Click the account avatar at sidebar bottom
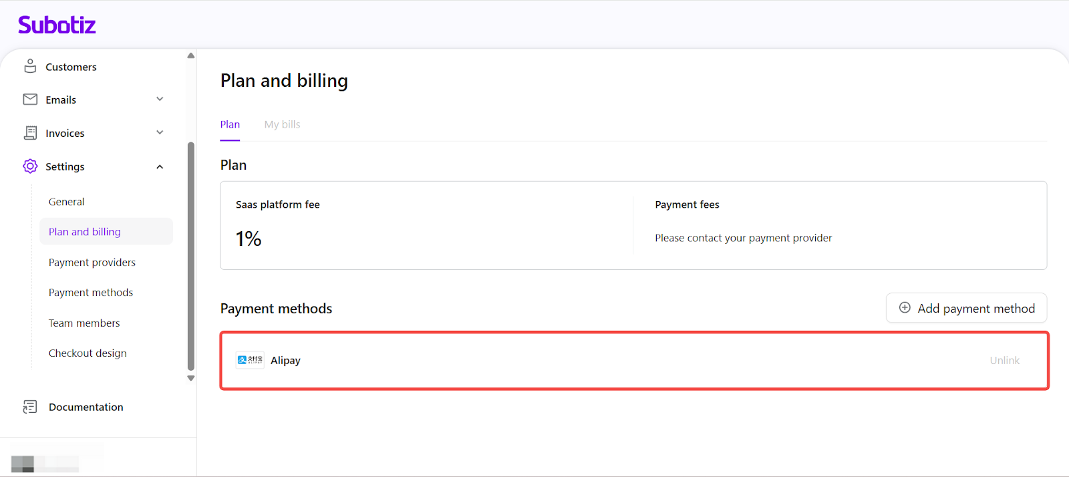This screenshot has width=1069, height=477. click(23, 463)
